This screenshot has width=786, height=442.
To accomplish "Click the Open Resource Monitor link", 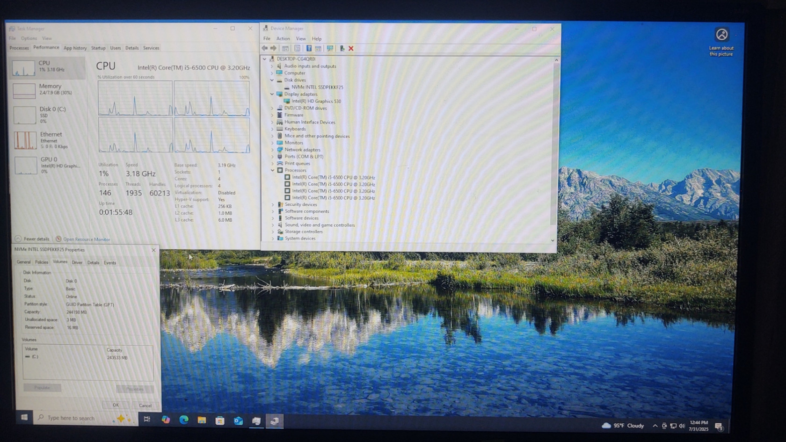I will (87, 239).
